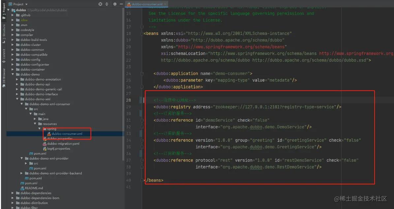The image size is (394, 209).
Task: Expand the dubbo-dependencies module
Action: 13,193
